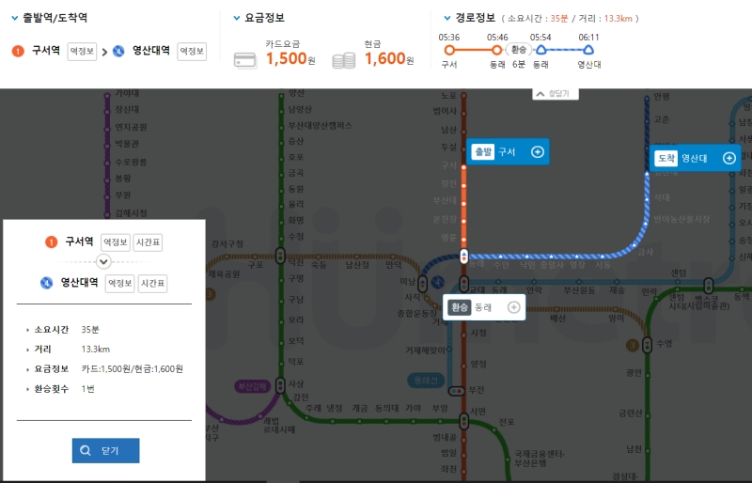Select 부산대양산캠퍼스 station on the map
Image resolution: width=752 pixels, height=483 pixels.
click(x=321, y=126)
